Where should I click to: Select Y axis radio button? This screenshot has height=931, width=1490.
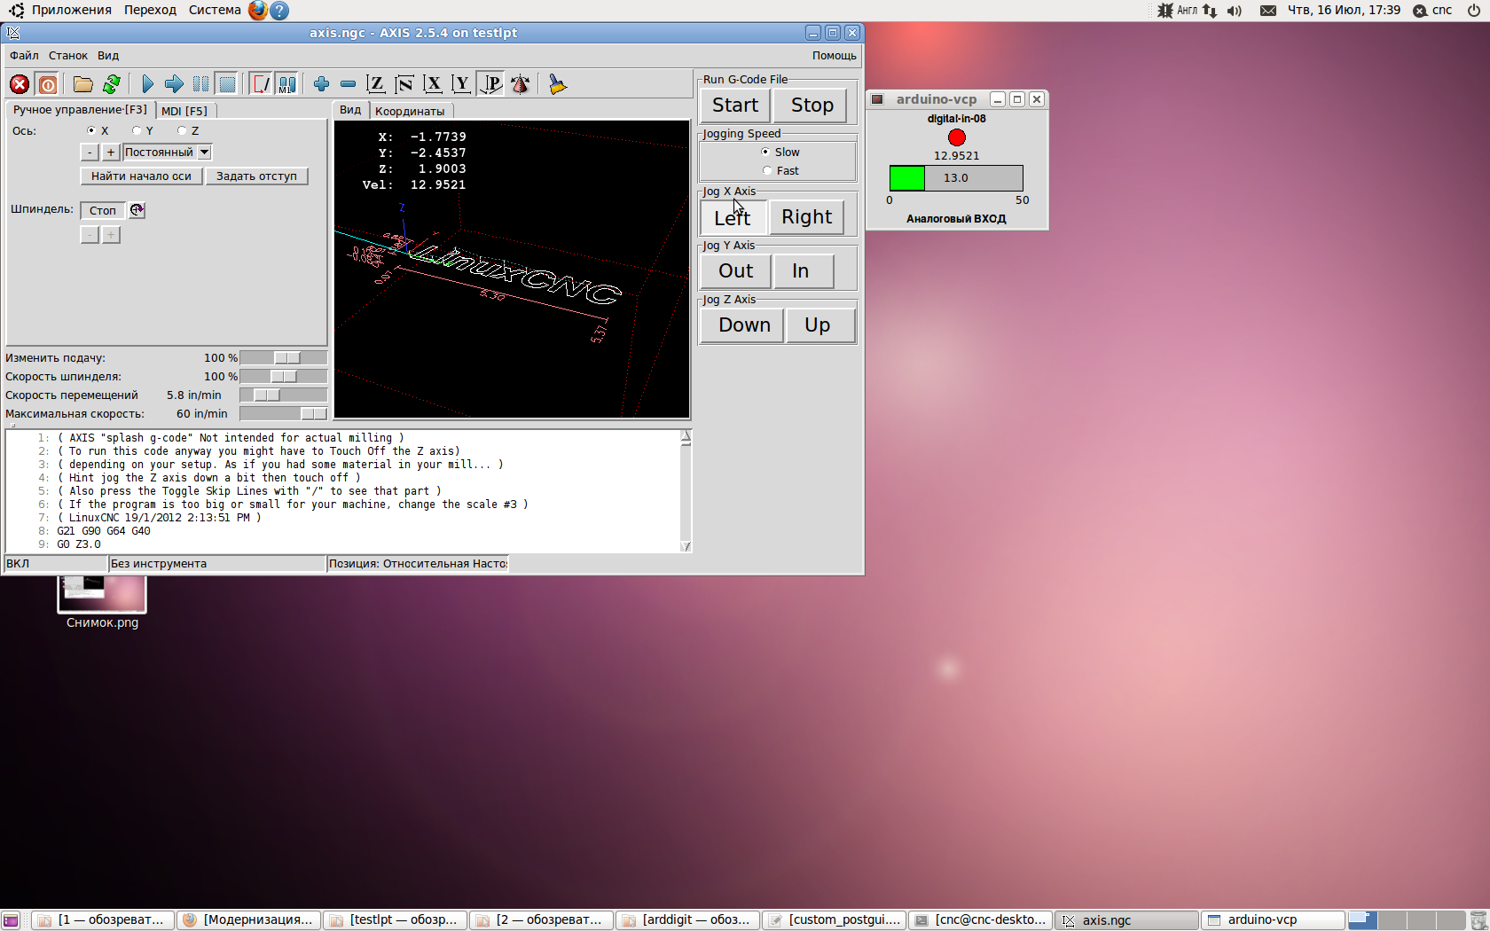tap(137, 131)
